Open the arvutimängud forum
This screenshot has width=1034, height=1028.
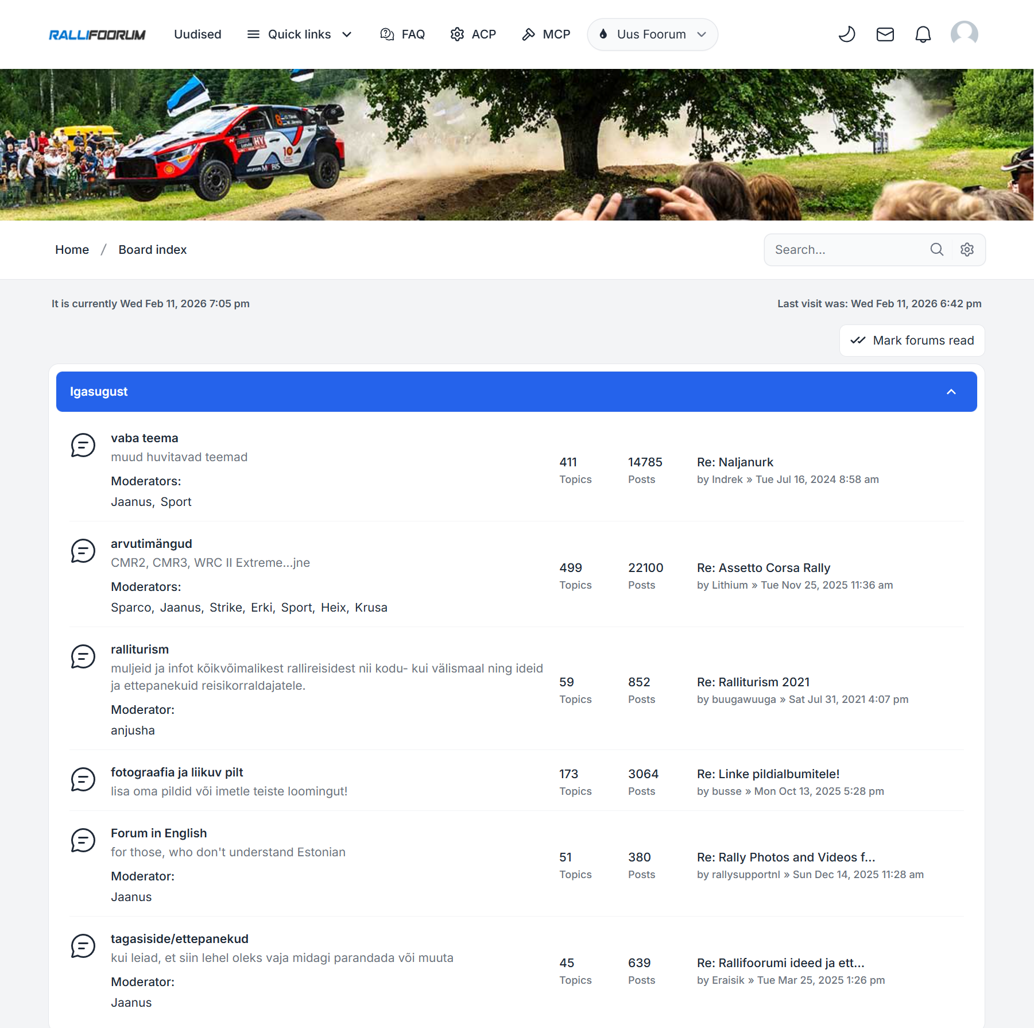(x=151, y=543)
